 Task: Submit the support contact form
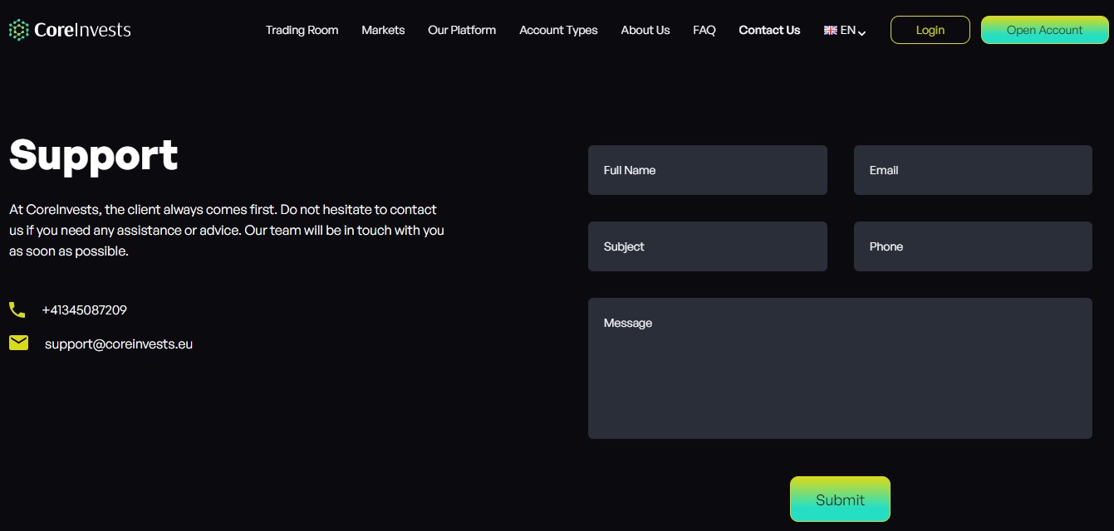click(840, 499)
